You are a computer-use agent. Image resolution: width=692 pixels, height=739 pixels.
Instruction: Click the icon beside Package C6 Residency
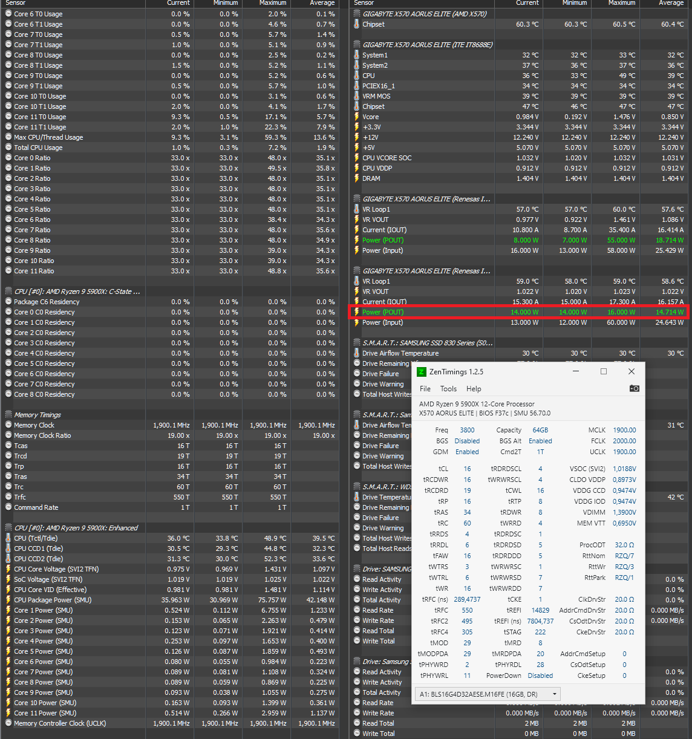(8, 302)
